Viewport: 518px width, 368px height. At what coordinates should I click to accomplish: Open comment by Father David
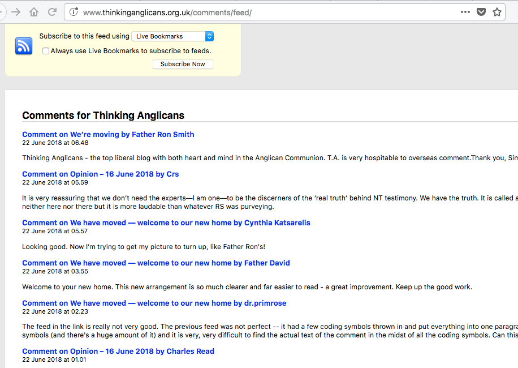click(156, 263)
